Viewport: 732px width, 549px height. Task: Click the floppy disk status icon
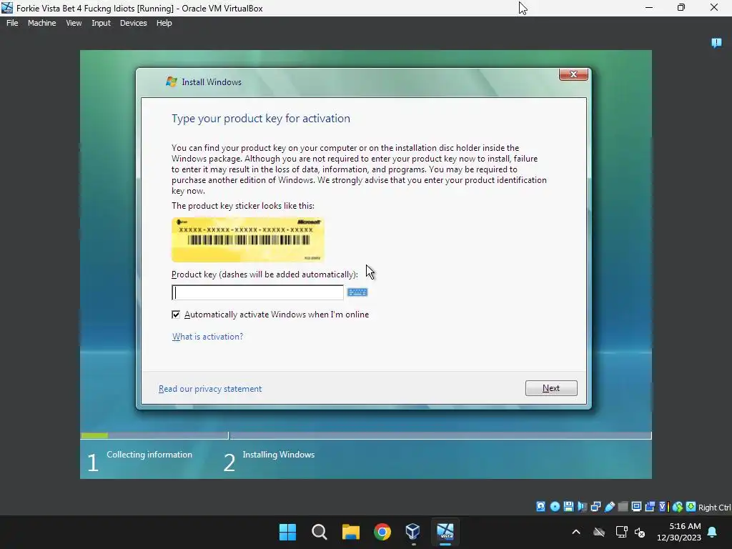click(568, 507)
